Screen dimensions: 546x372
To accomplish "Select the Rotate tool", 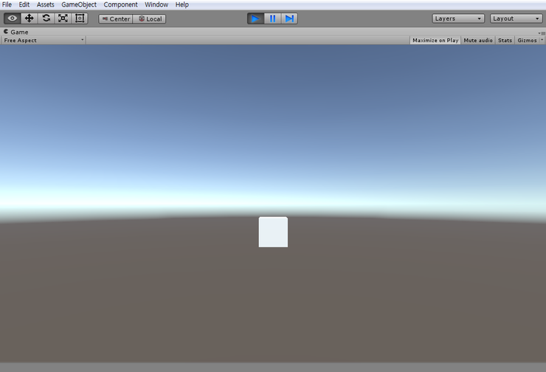I will (x=46, y=18).
